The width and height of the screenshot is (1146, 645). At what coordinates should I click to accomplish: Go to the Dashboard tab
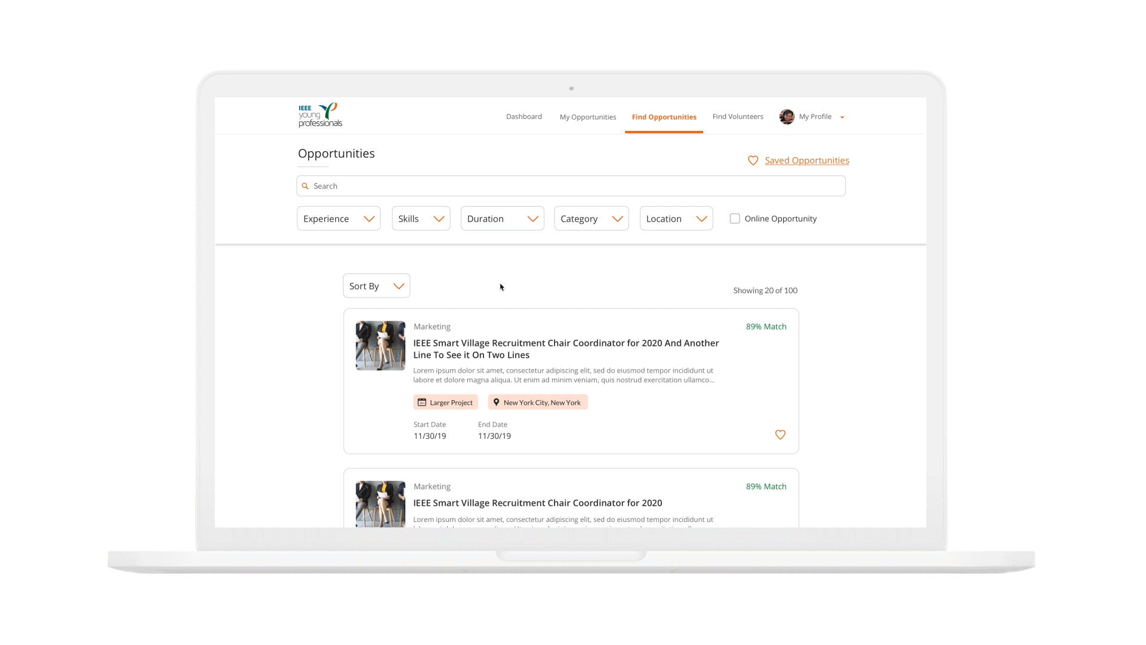point(523,117)
